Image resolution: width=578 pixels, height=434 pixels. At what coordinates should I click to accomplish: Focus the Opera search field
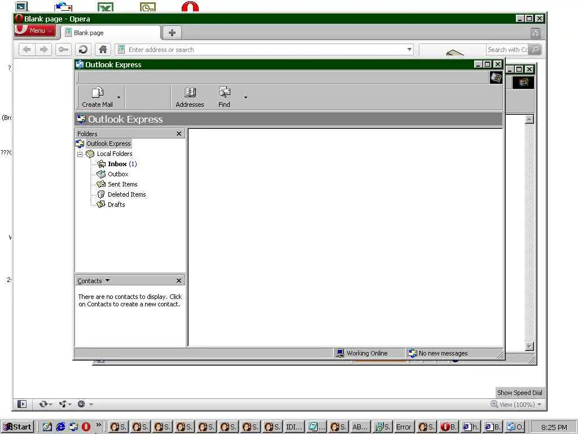(507, 50)
